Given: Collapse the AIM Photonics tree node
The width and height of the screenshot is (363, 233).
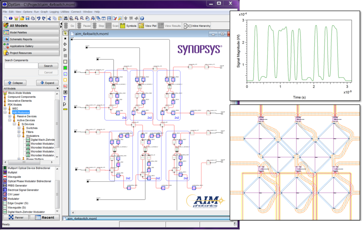Looking at the screenshot, I should click(x=5, y=112).
